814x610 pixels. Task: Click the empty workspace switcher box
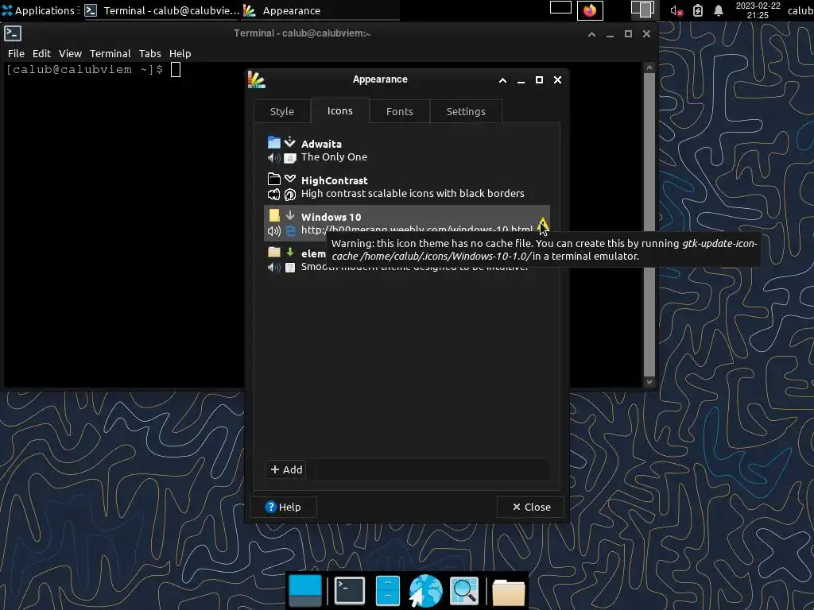[x=560, y=7]
